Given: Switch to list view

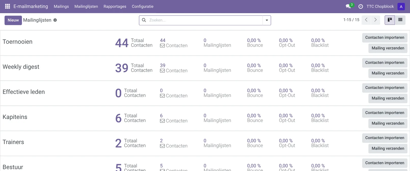Looking at the screenshot, I should [400, 20].
